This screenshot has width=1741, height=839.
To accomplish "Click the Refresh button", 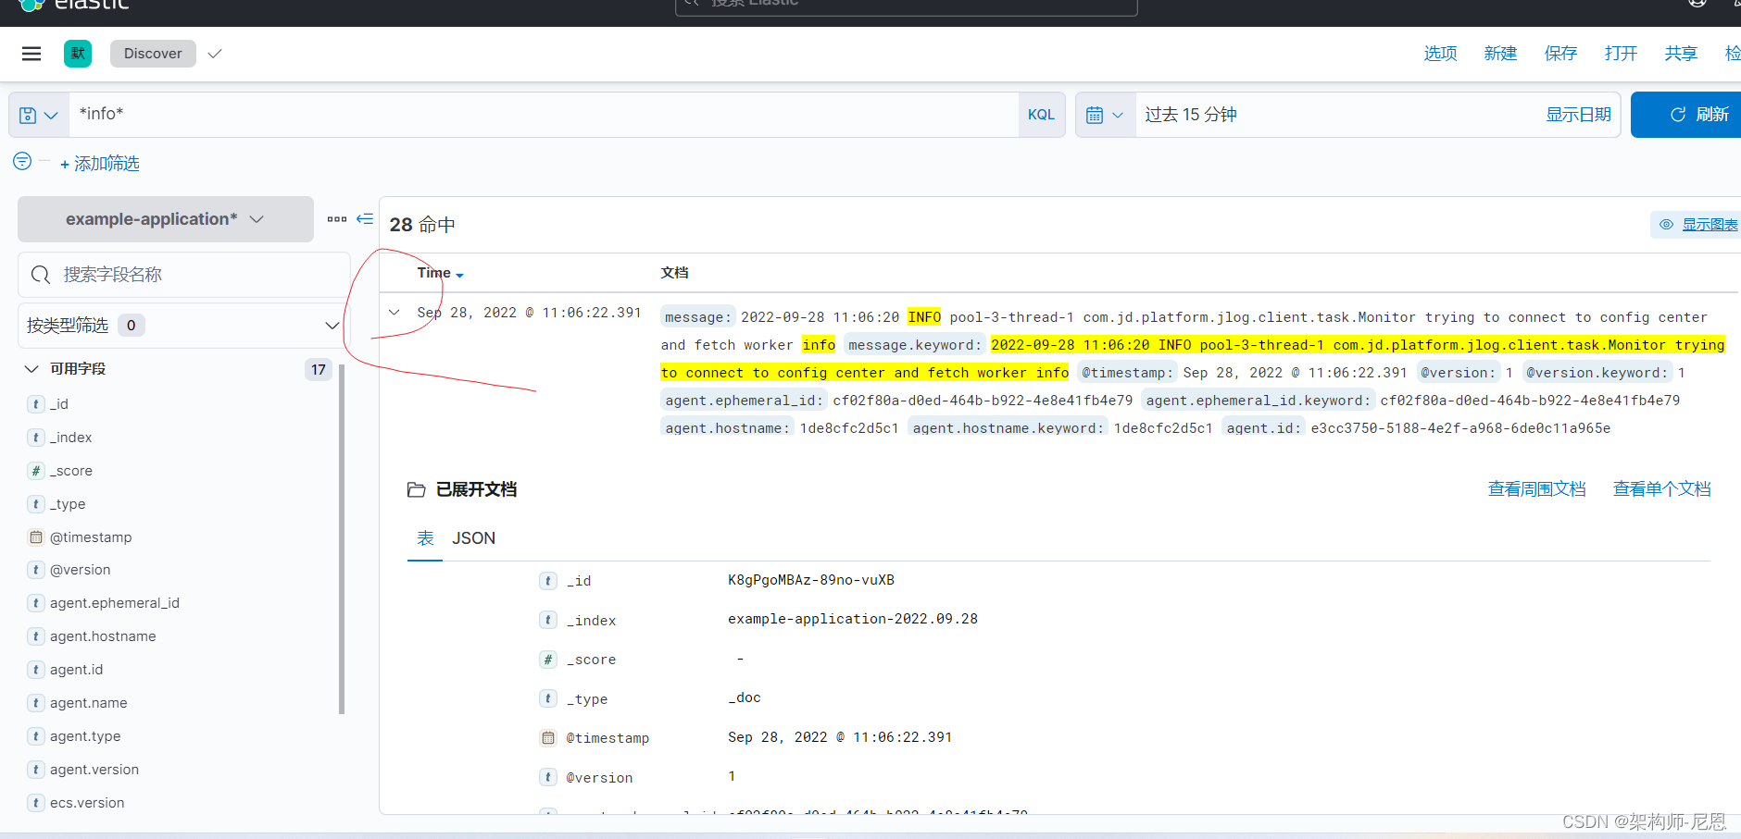I will tap(1687, 115).
